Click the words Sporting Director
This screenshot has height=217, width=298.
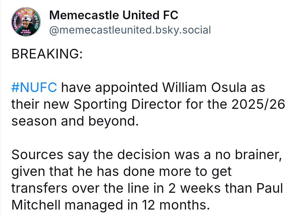tap(128, 104)
